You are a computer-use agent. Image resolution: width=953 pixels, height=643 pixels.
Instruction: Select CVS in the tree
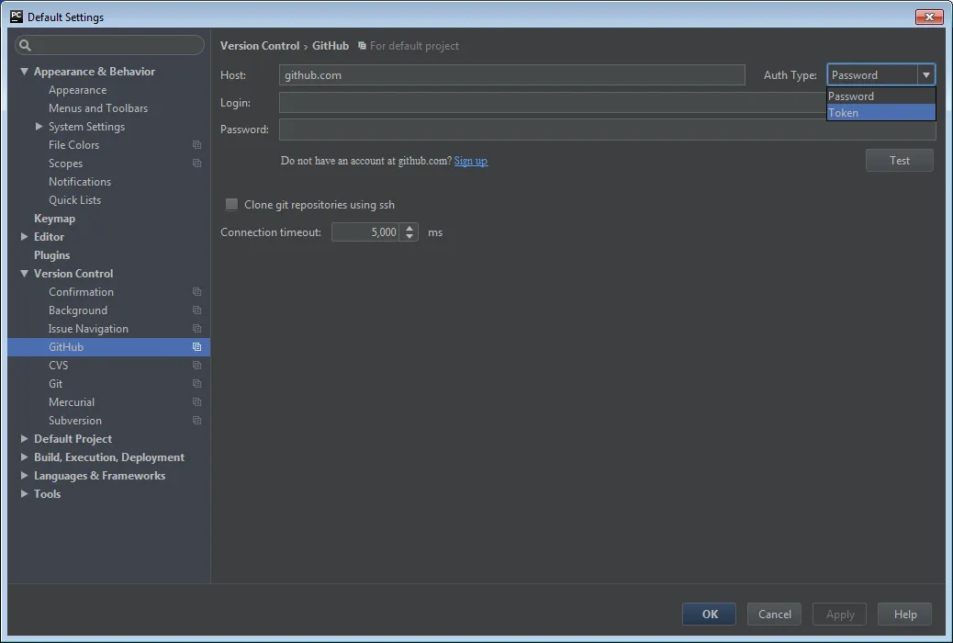pyautogui.click(x=59, y=365)
